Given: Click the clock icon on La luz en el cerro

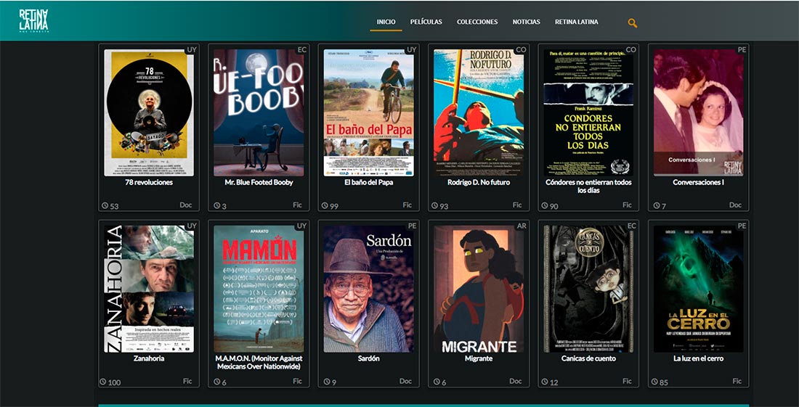Looking at the screenshot, I should point(654,382).
